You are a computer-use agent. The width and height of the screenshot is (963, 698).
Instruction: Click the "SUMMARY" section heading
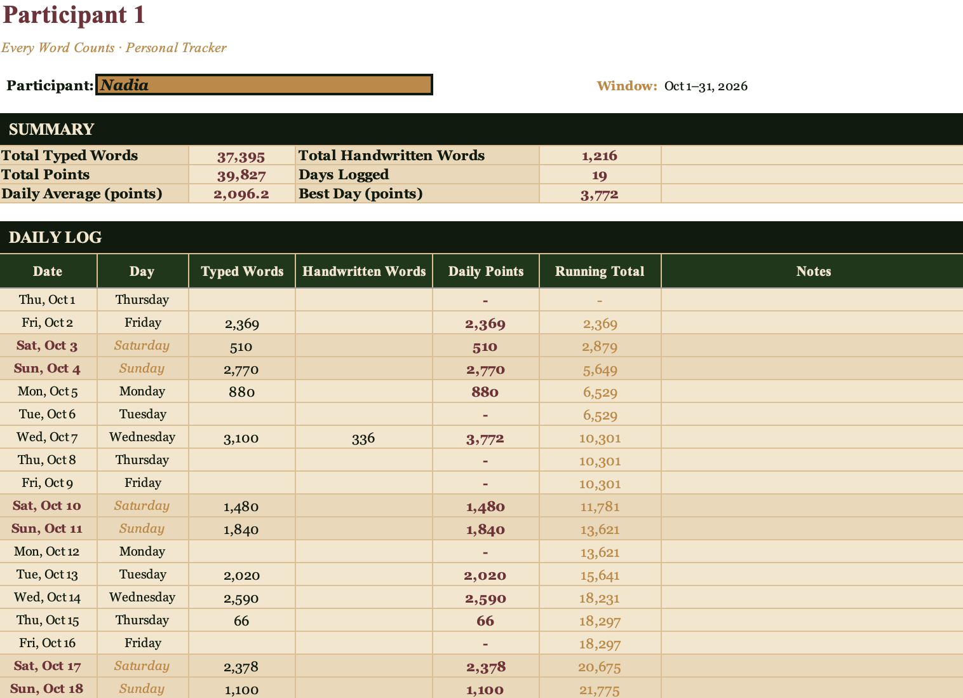click(51, 129)
